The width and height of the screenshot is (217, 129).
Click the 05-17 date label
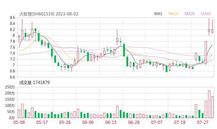pyautogui.click(x=42, y=122)
